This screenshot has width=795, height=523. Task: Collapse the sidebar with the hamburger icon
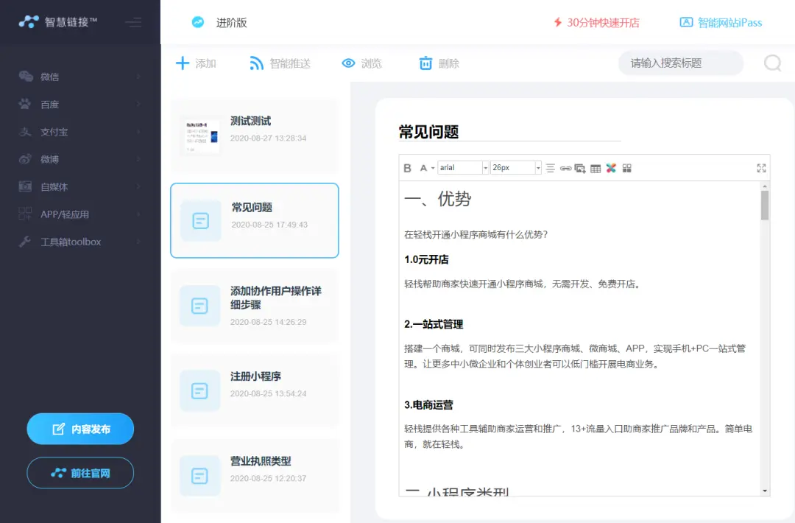[133, 22]
